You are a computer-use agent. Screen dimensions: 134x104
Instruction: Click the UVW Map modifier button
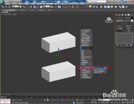[120, 29]
